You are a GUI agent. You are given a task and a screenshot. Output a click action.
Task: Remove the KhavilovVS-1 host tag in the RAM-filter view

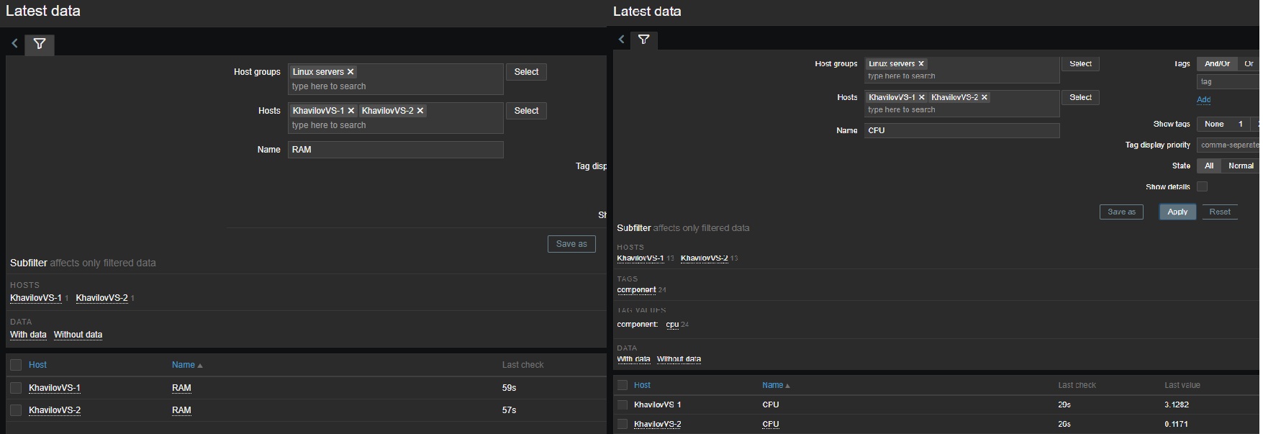click(x=351, y=111)
